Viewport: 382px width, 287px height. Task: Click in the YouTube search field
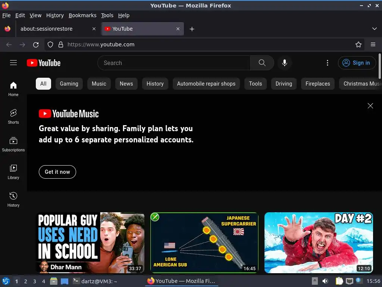click(x=174, y=63)
